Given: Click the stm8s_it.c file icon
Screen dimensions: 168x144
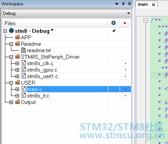Looking at the screenshot, I should (24, 96).
